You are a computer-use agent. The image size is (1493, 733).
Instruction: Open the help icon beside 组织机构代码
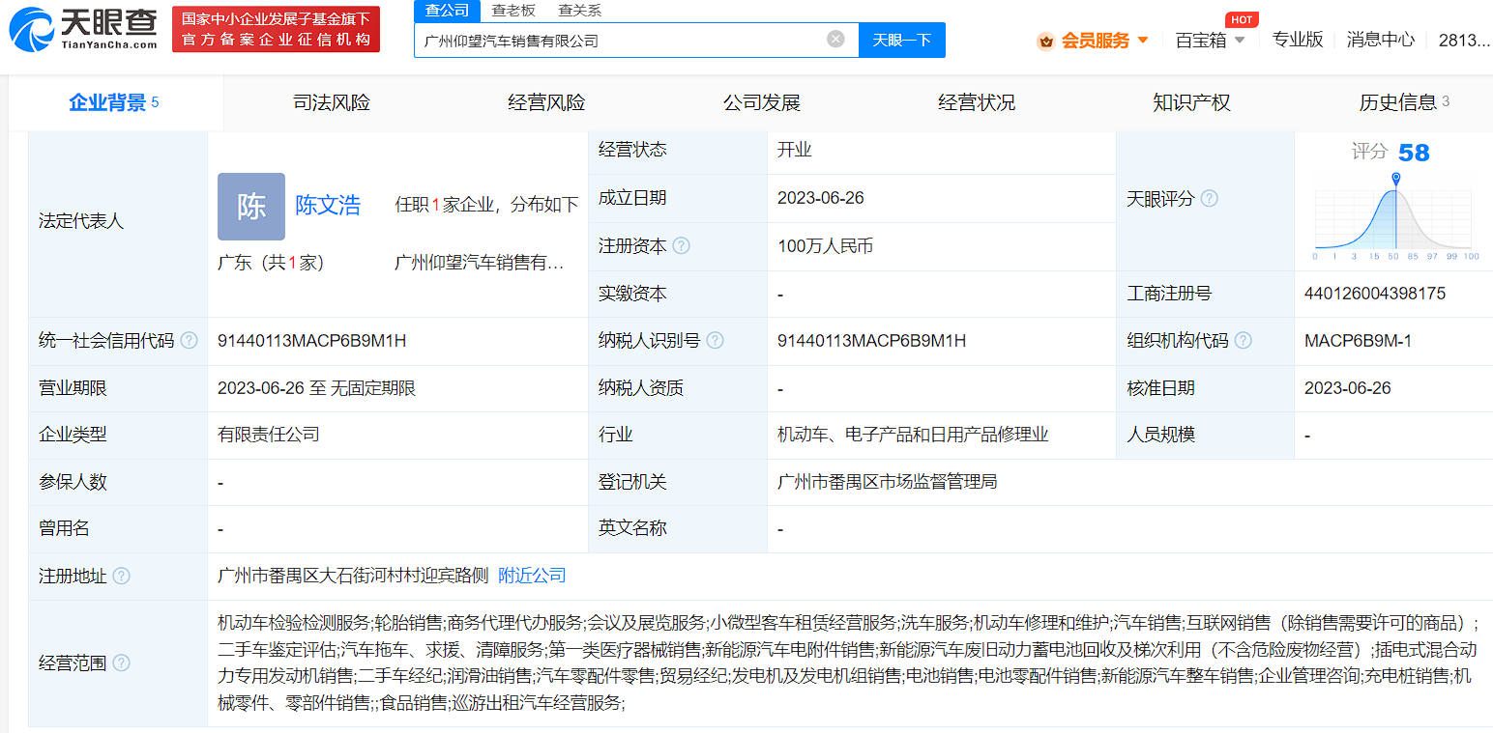point(1243,340)
